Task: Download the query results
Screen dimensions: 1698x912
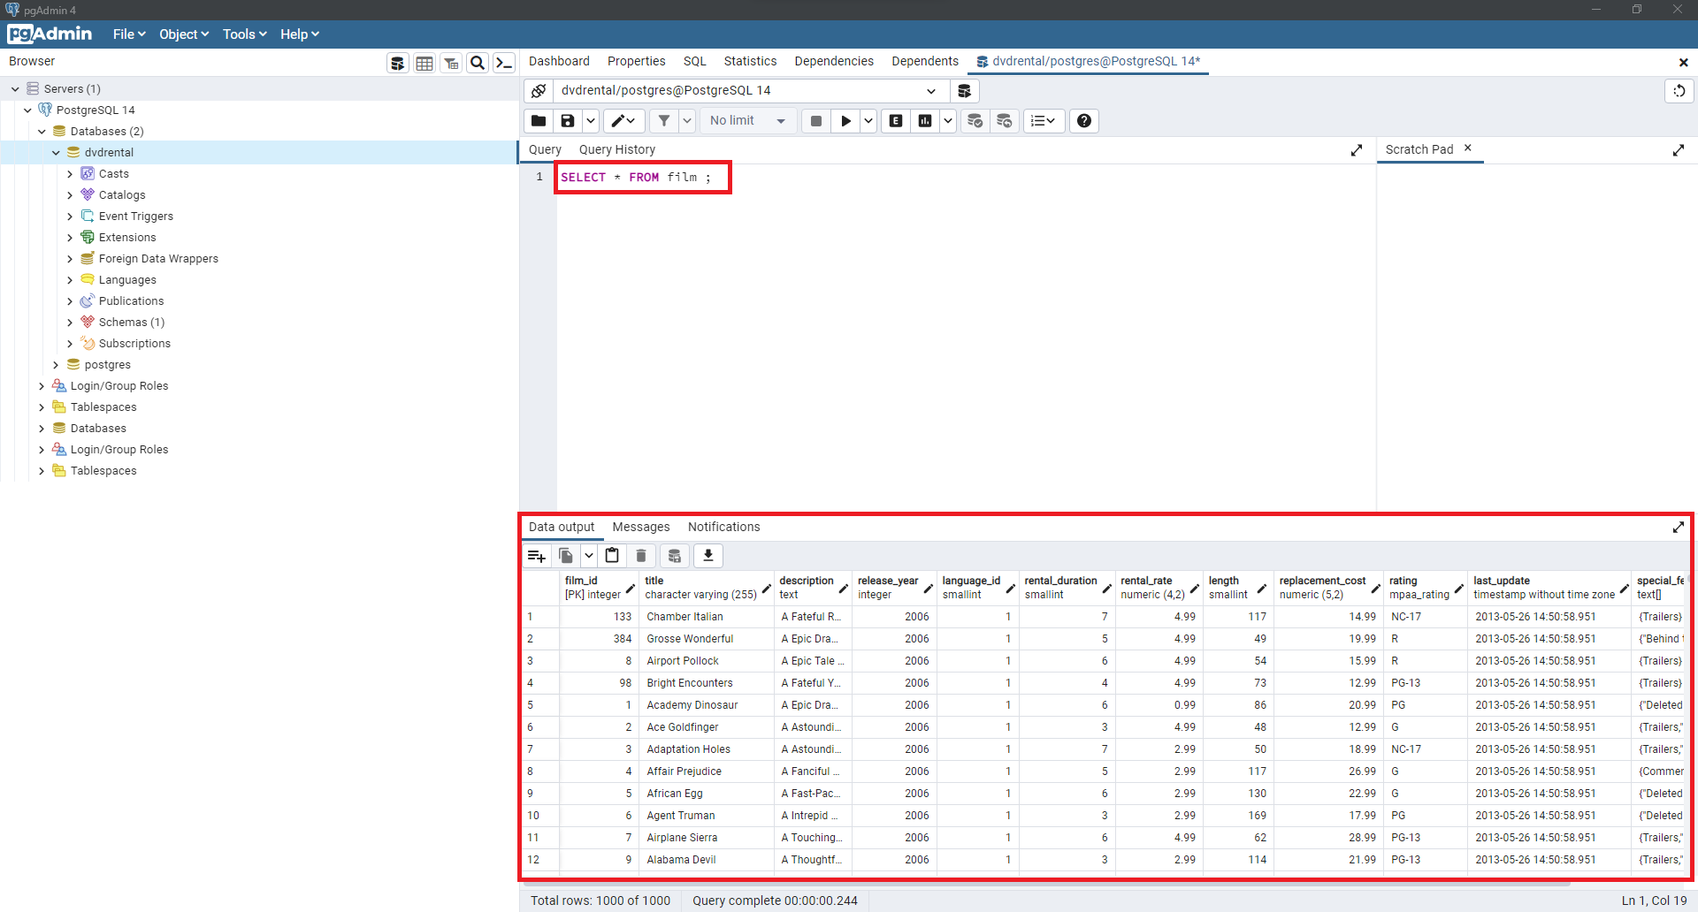Action: point(707,555)
